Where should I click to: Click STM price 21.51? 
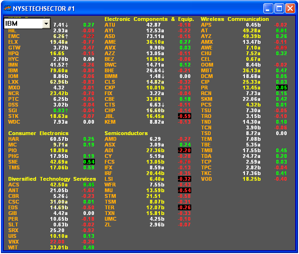pyautogui.click(x=153, y=196)
